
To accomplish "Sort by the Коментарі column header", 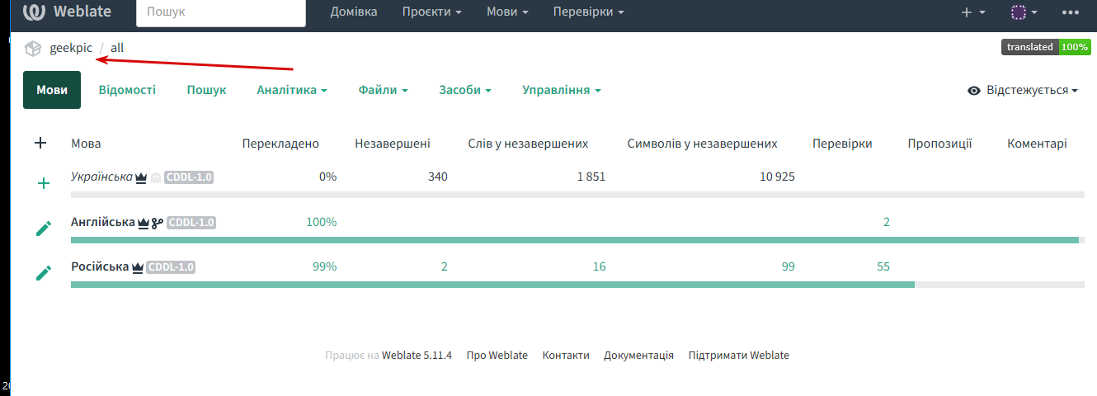I will click(1037, 144).
